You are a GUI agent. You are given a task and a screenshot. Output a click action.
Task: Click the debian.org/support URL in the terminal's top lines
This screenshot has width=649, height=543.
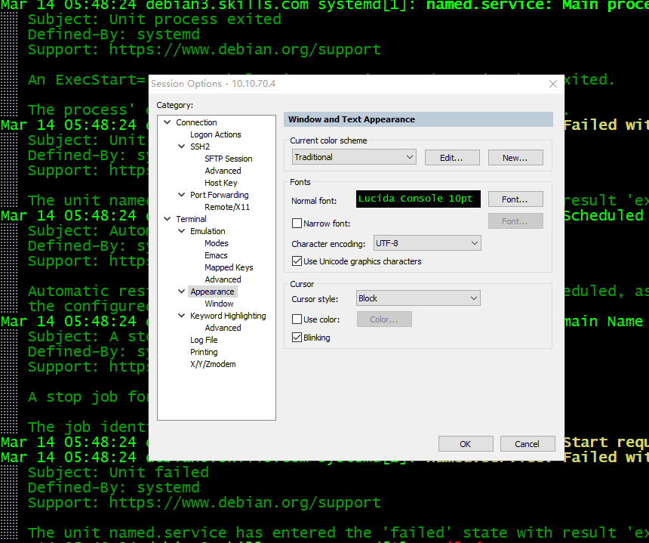coord(245,50)
